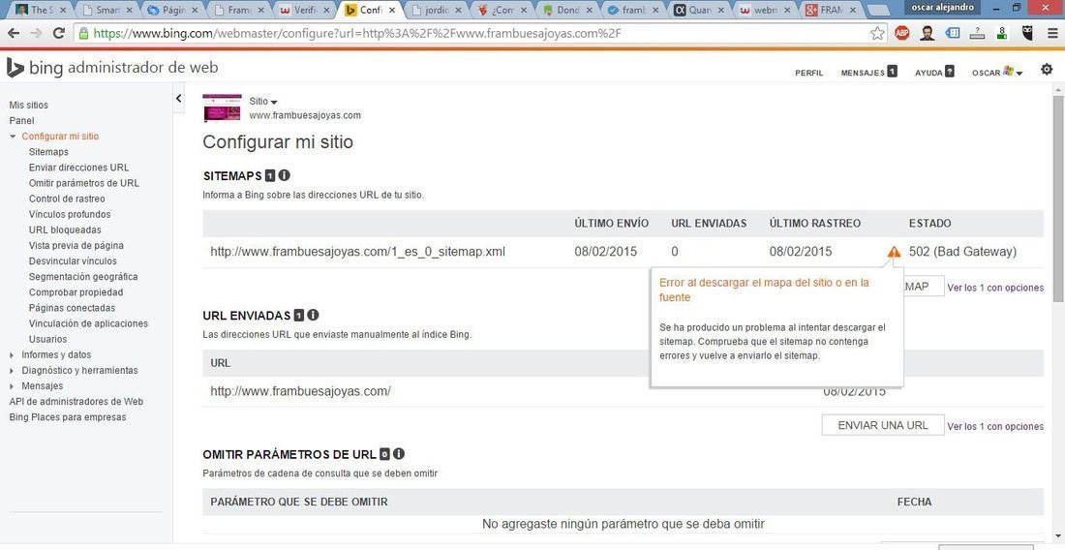1065x550 pixels.
Task: Select Comprobar propiedad in sidebar
Action: click(x=76, y=292)
